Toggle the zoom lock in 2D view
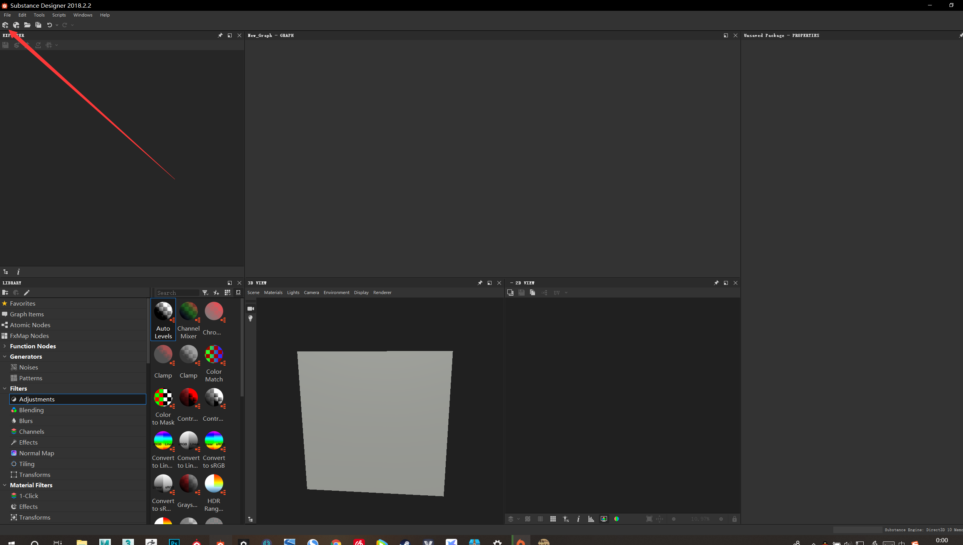 click(734, 518)
